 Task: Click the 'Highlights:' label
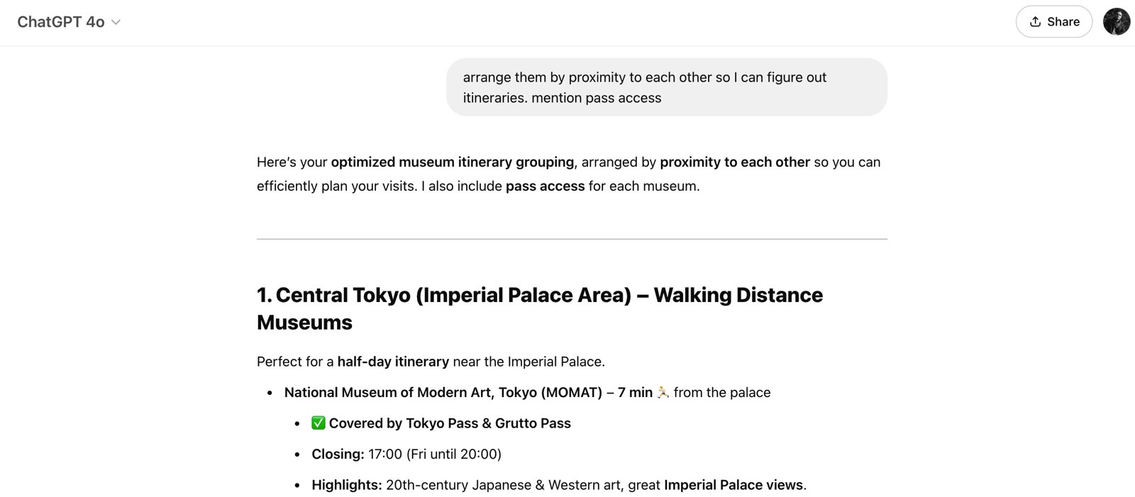tap(346, 486)
